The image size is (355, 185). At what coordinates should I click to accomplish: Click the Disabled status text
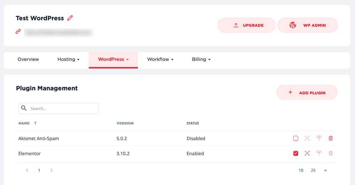click(196, 138)
